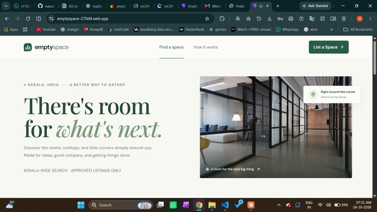
Task: Open the aicte bookmark
Action: tap(311, 29)
